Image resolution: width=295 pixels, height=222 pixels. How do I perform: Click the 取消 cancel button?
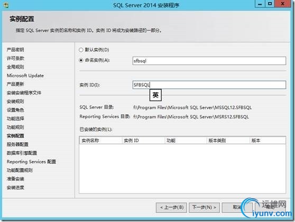(237, 208)
